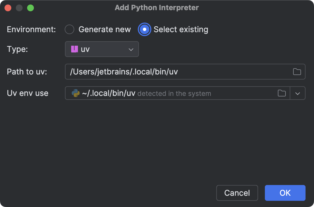Open folder browser for Uv env use
This screenshot has height=207, width=314.
click(x=282, y=93)
